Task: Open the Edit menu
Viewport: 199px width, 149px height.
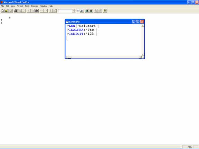Action: 7,6
